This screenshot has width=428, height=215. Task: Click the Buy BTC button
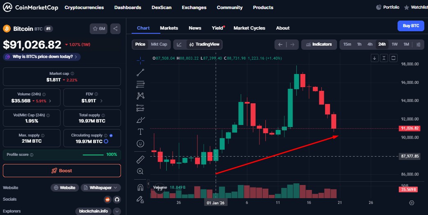411,26
